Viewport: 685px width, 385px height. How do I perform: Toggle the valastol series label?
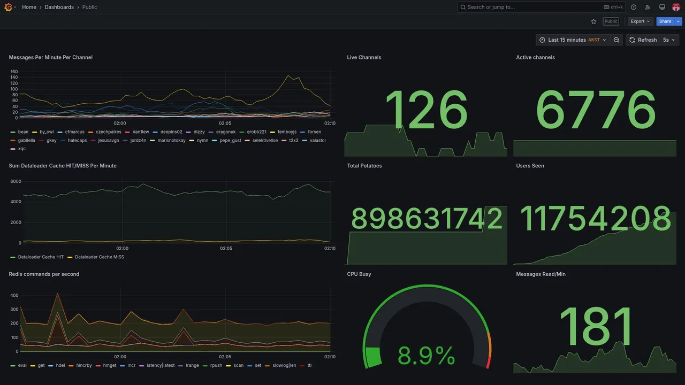pos(318,141)
